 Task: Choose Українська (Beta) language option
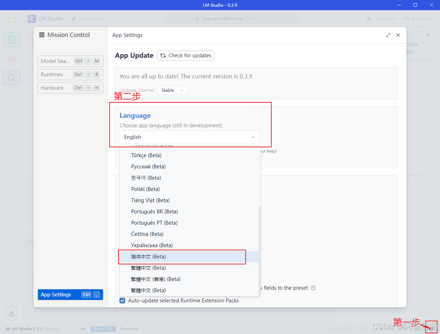[189, 245]
